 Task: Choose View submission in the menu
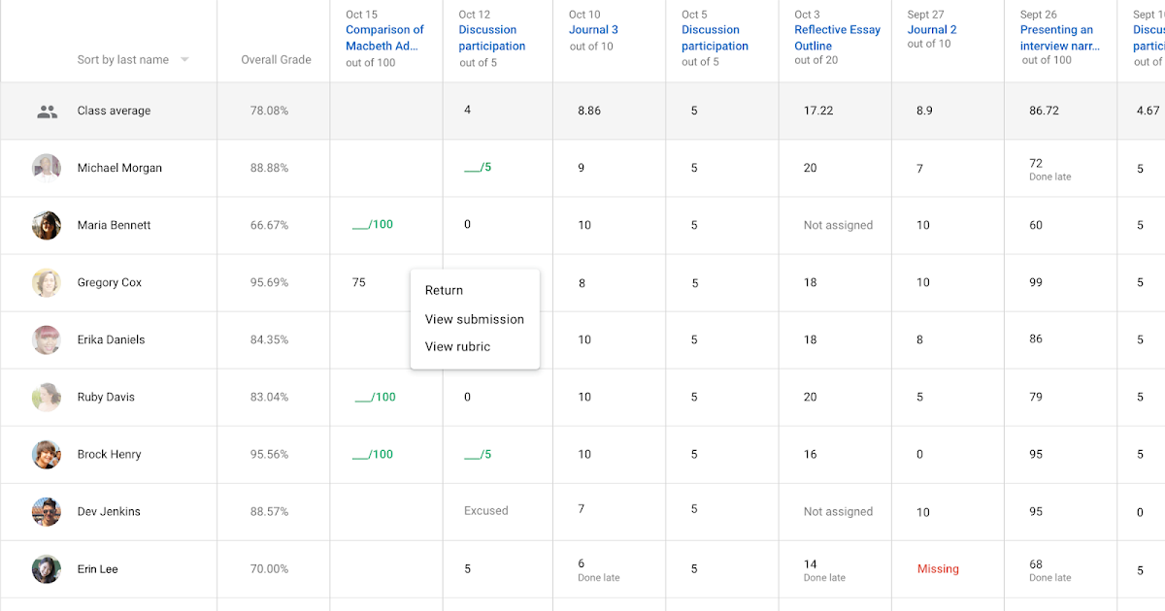[474, 319]
